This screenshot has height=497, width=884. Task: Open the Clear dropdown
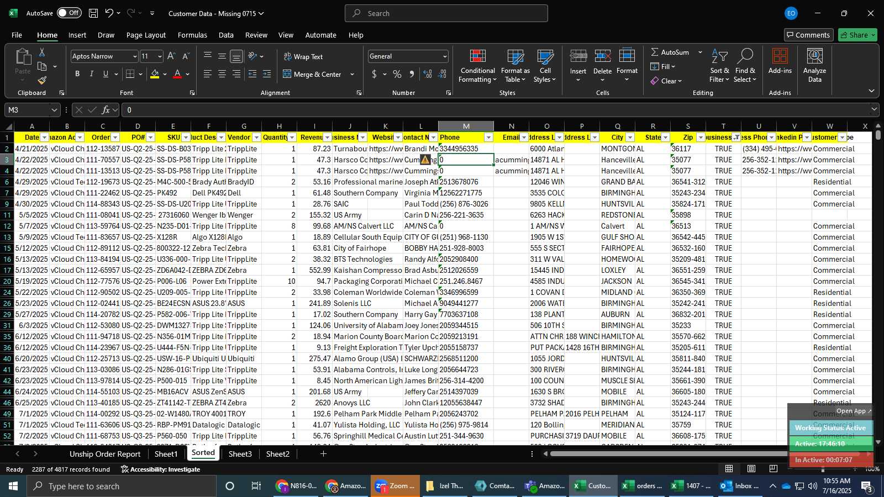(x=666, y=81)
